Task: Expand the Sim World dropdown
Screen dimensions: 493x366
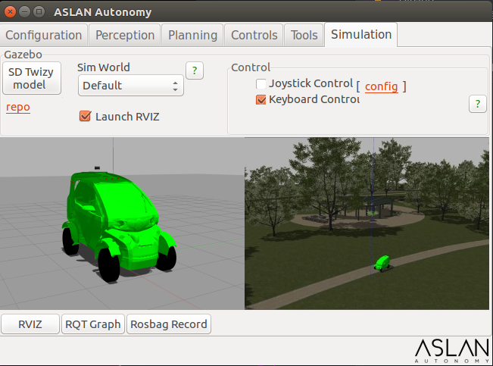Action: [131, 86]
